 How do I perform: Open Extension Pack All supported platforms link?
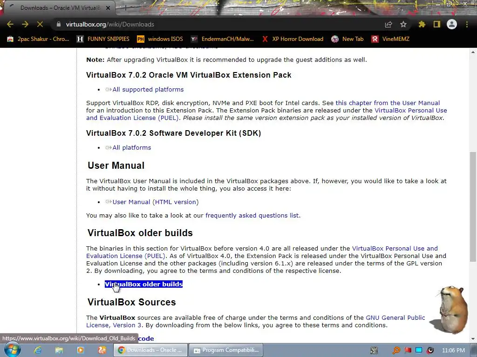tap(148, 90)
